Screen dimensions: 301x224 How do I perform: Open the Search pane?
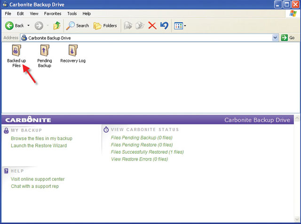pyautogui.click(x=77, y=25)
